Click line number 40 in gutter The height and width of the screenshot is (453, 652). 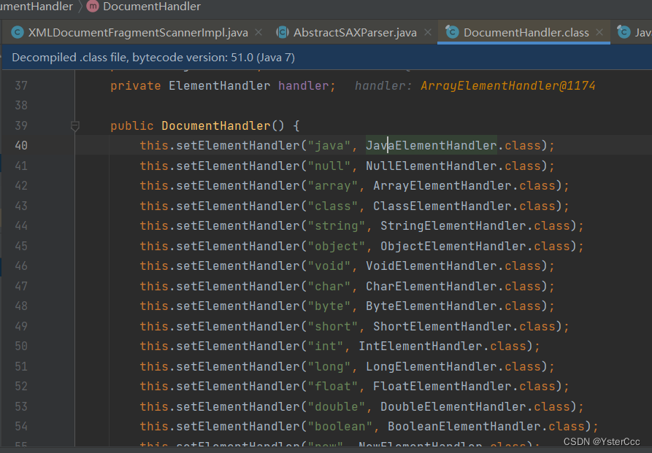tap(21, 145)
